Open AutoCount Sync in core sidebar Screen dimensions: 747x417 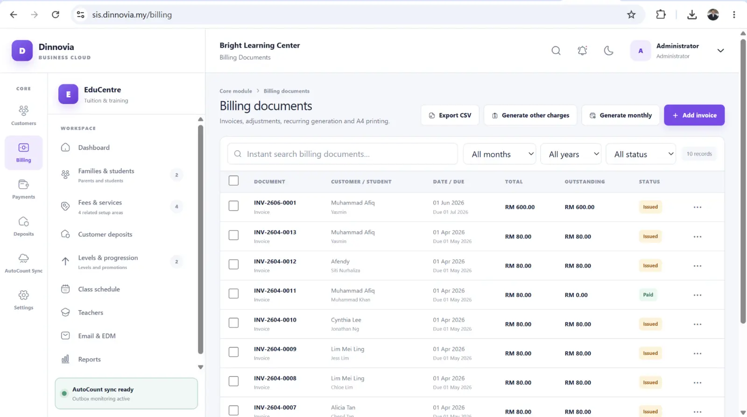click(23, 263)
